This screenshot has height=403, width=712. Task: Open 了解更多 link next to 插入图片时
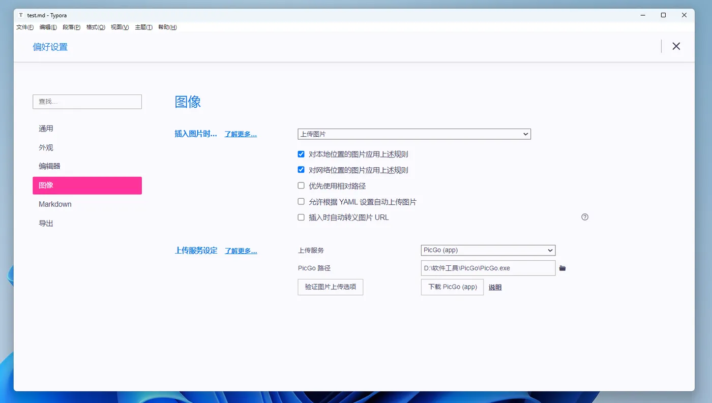click(241, 134)
